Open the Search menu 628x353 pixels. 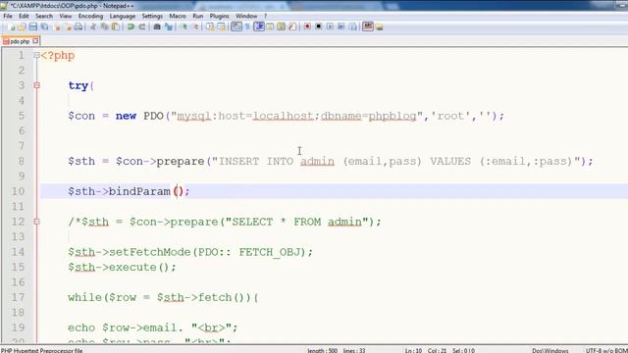coord(43,16)
